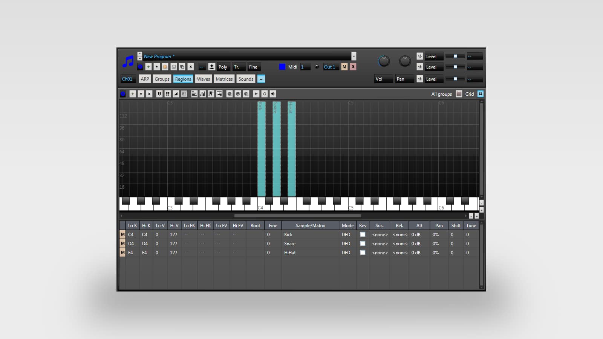The height and width of the screenshot is (339, 603).
Task: Switch to the Waves tab
Action: tap(204, 79)
